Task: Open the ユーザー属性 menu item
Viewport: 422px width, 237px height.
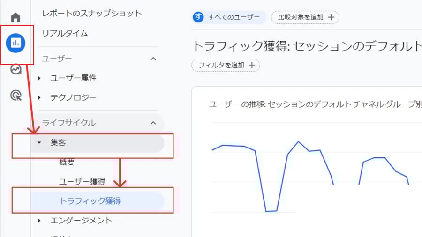Action: 73,78
